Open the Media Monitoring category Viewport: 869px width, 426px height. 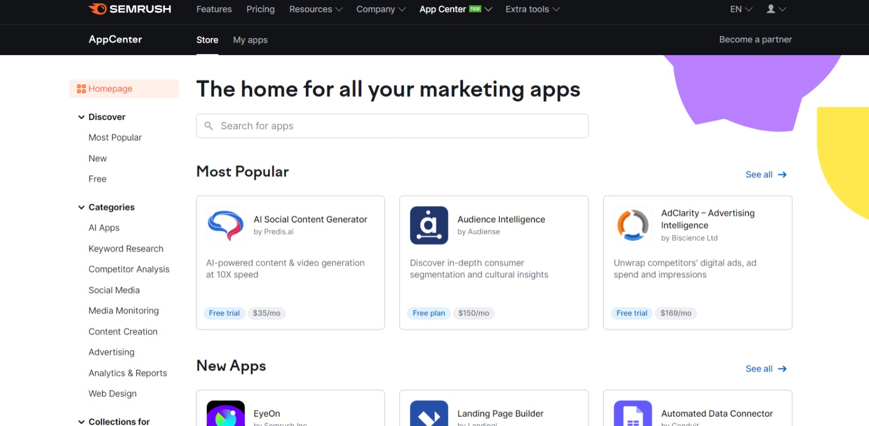click(x=124, y=311)
